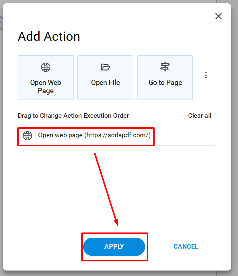Viewport: 238px width, 276px height.
Task: Click the https://sodapdf.com/ URL text in the action list
Action: coord(117,135)
